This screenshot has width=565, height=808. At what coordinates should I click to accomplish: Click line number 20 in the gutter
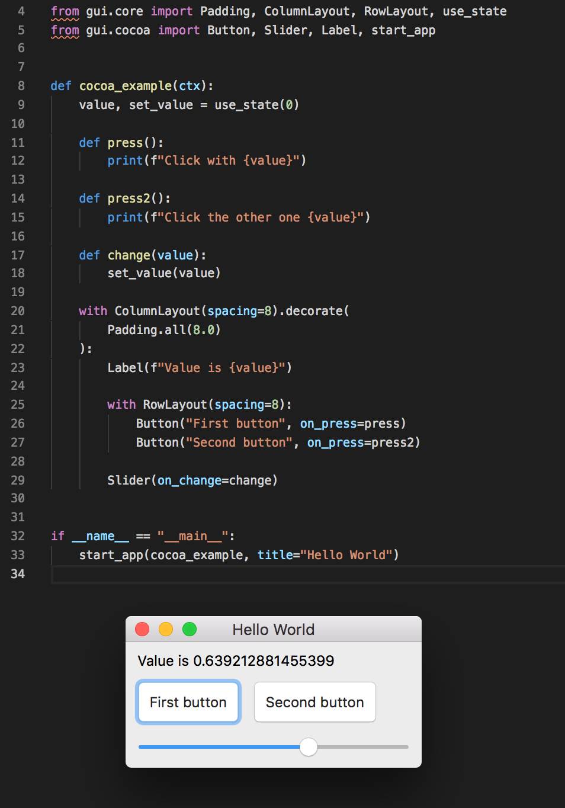point(18,311)
